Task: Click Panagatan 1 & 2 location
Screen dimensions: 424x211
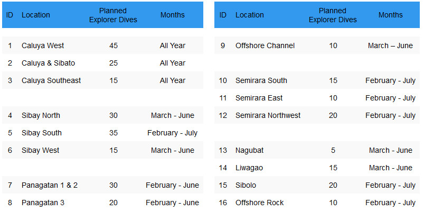Action: point(50,185)
